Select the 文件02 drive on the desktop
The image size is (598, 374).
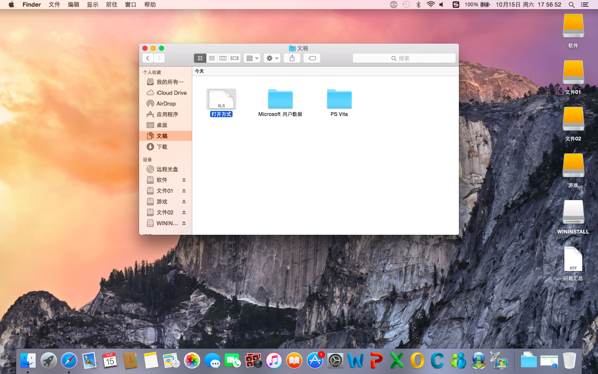pos(573,124)
